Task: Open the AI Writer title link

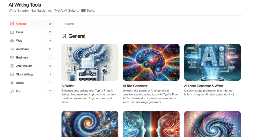Action: tap(68, 86)
